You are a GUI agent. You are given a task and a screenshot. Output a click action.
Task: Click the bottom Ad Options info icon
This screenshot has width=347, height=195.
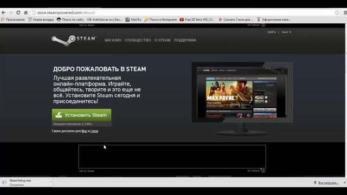(x=263, y=171)
